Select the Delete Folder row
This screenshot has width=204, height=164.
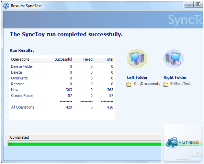tap(62, 66)
